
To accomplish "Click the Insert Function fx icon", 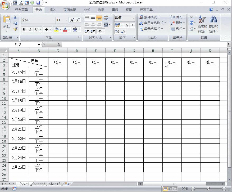I will (59, 44).
